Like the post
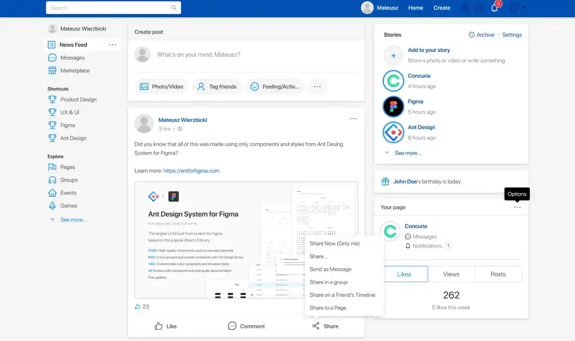Screen dimensions: 575x341 tap(166, 326)
